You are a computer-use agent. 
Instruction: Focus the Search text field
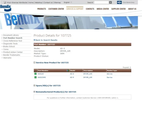101,2
